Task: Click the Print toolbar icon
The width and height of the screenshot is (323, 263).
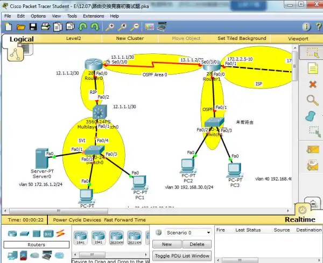Action: [x=44, y=26]
